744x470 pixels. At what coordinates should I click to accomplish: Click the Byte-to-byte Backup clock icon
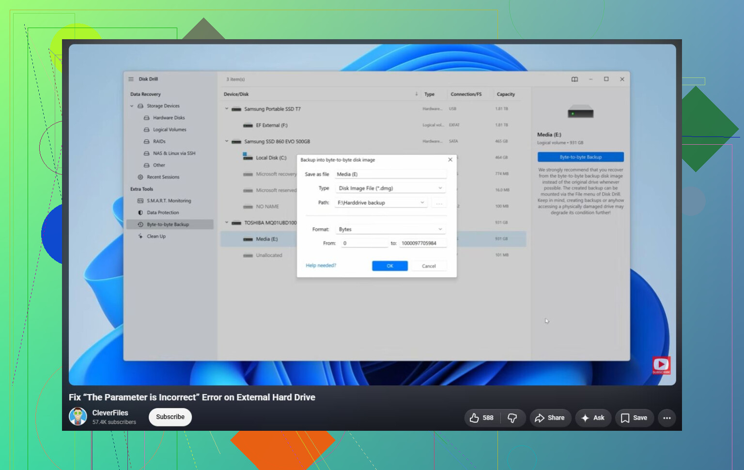coord(140,225)
